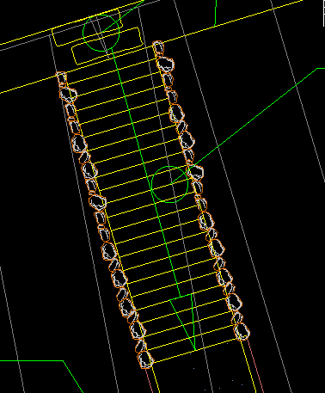Select the topmost boulder of the right rock row
This screenshot has width=325, height=393.
pos(158,47)
